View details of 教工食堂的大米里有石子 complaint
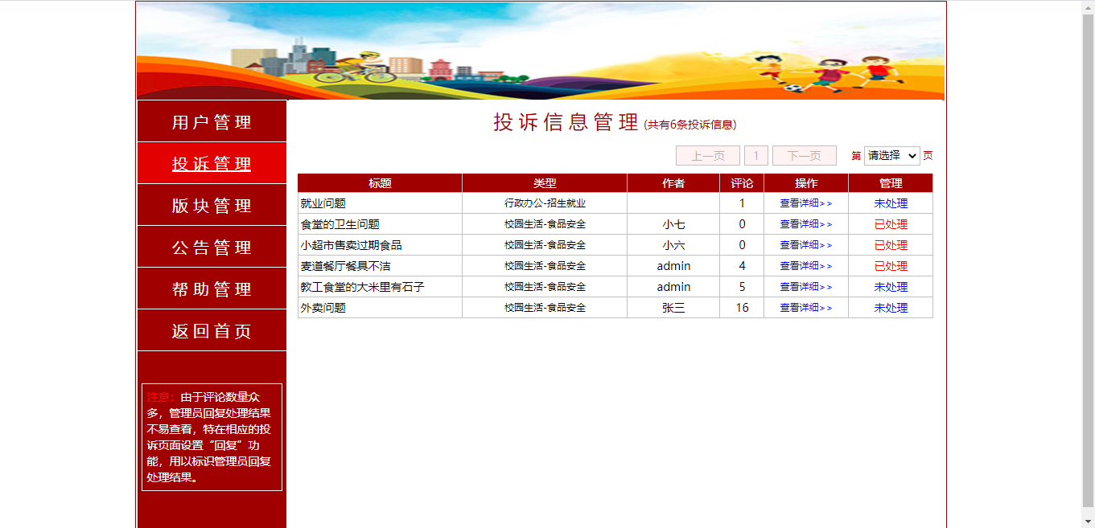Screen dimensions: 1095x528 tap(806, 287)
